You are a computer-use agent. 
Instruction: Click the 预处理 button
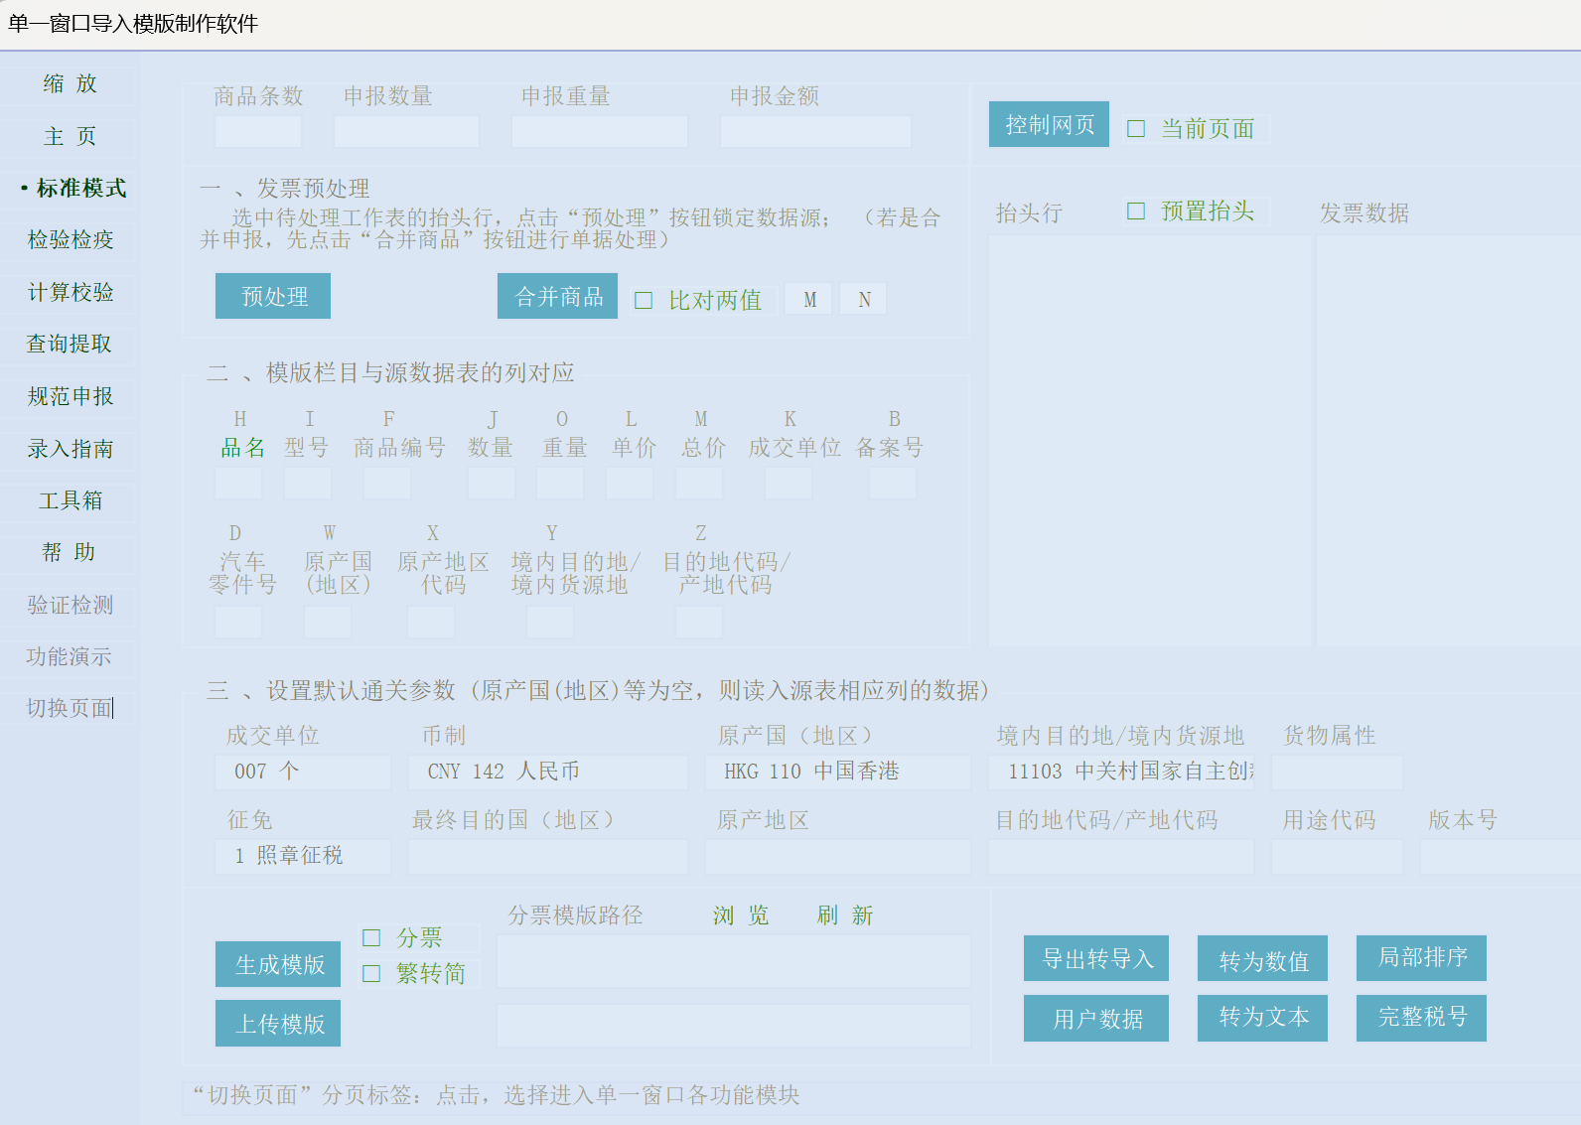(273, 297)
